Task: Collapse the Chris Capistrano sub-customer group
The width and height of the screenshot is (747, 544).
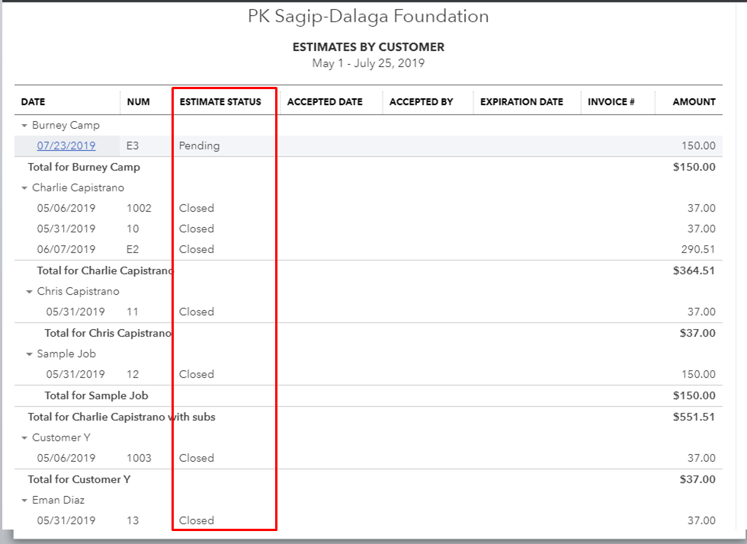Action: 29,292
